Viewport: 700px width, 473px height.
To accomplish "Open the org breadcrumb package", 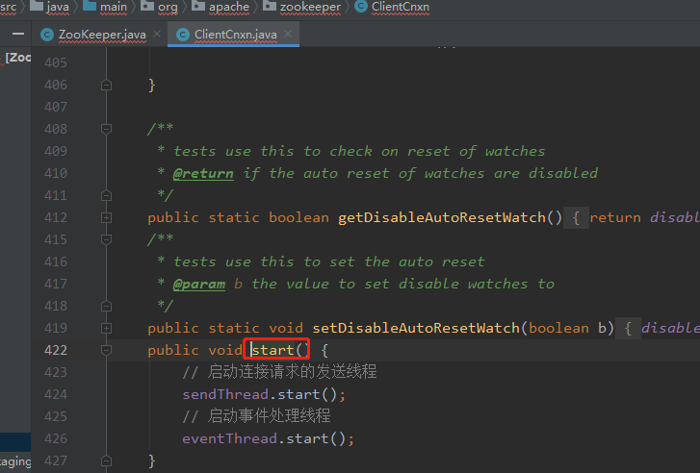I will [x=168, y=7].
